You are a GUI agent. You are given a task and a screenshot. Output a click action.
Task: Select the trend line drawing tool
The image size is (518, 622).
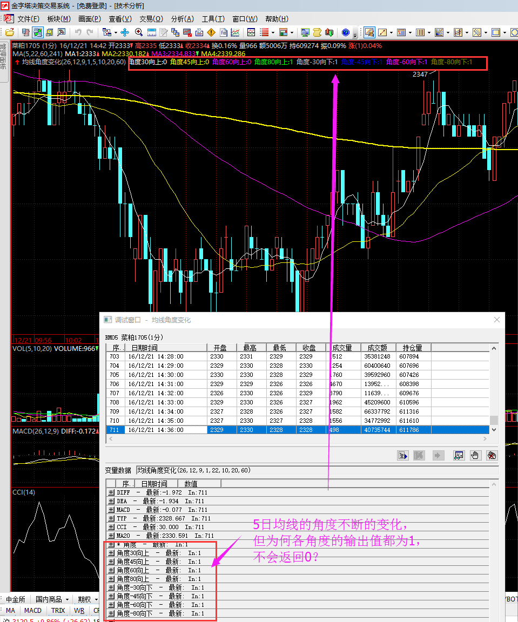[x=382, y=32]
